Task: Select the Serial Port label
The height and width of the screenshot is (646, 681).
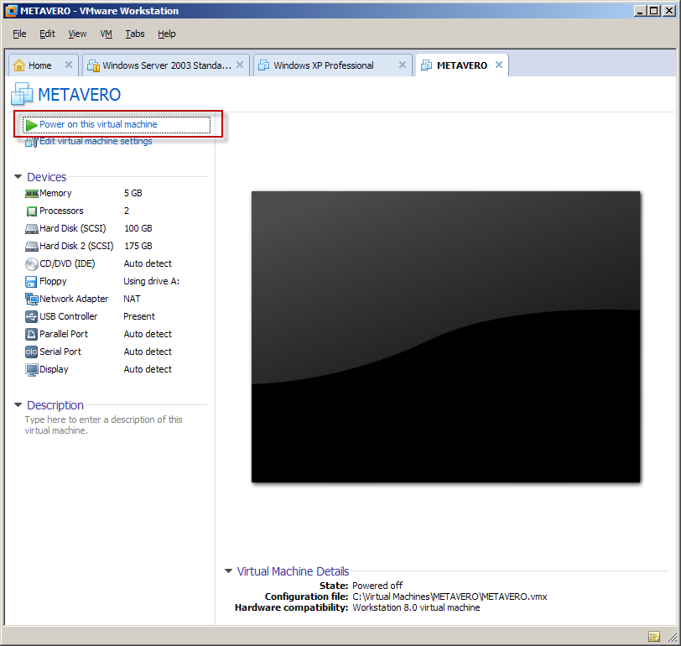Action: click(x=60, y=352)
